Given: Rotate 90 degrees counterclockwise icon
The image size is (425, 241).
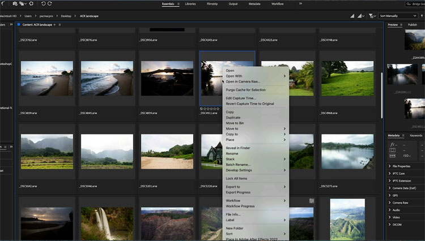Looking at the screenshot, I should pos(44,3).
